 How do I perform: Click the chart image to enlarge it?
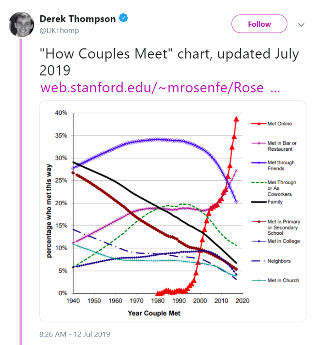(173, 211)
